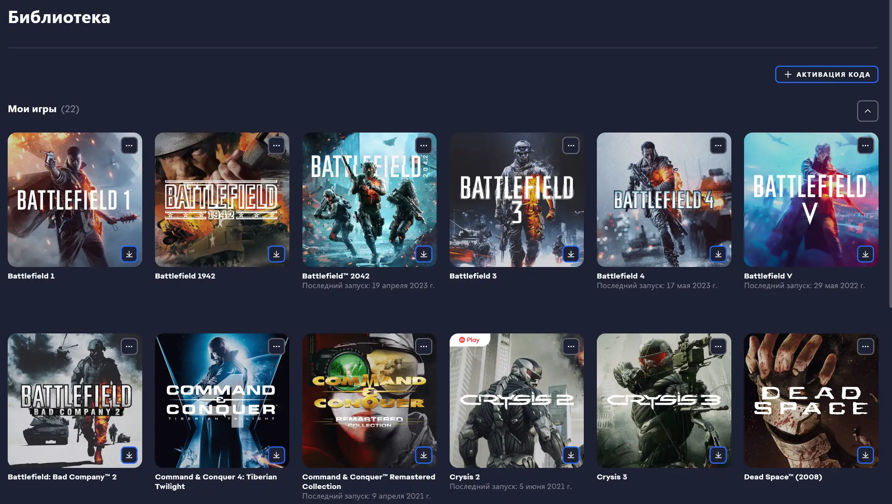This screenshot has height=504, width=892.
Task: Download Battlefield 3 via its download icon
Action: pyautogui.click(x=571, y=254)
